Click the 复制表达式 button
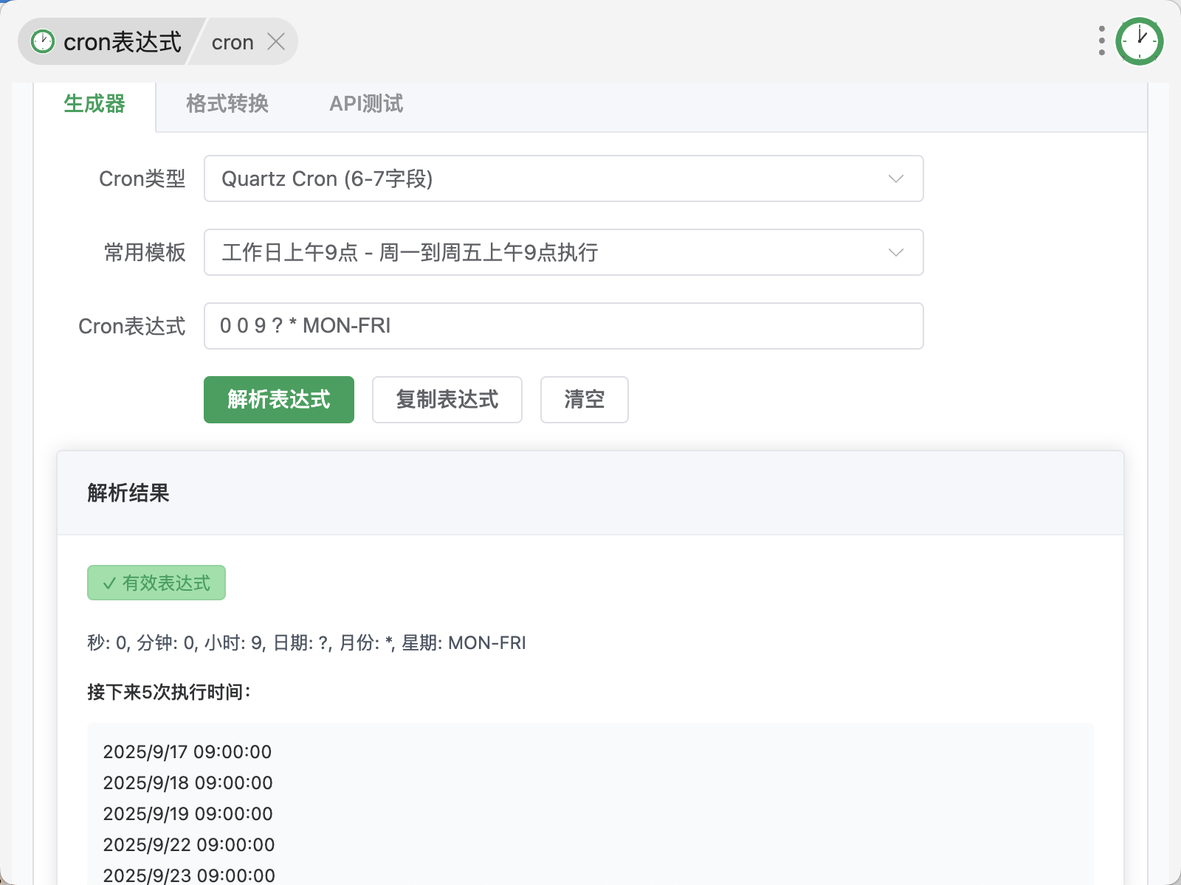1181x885 pixels. 447,400
